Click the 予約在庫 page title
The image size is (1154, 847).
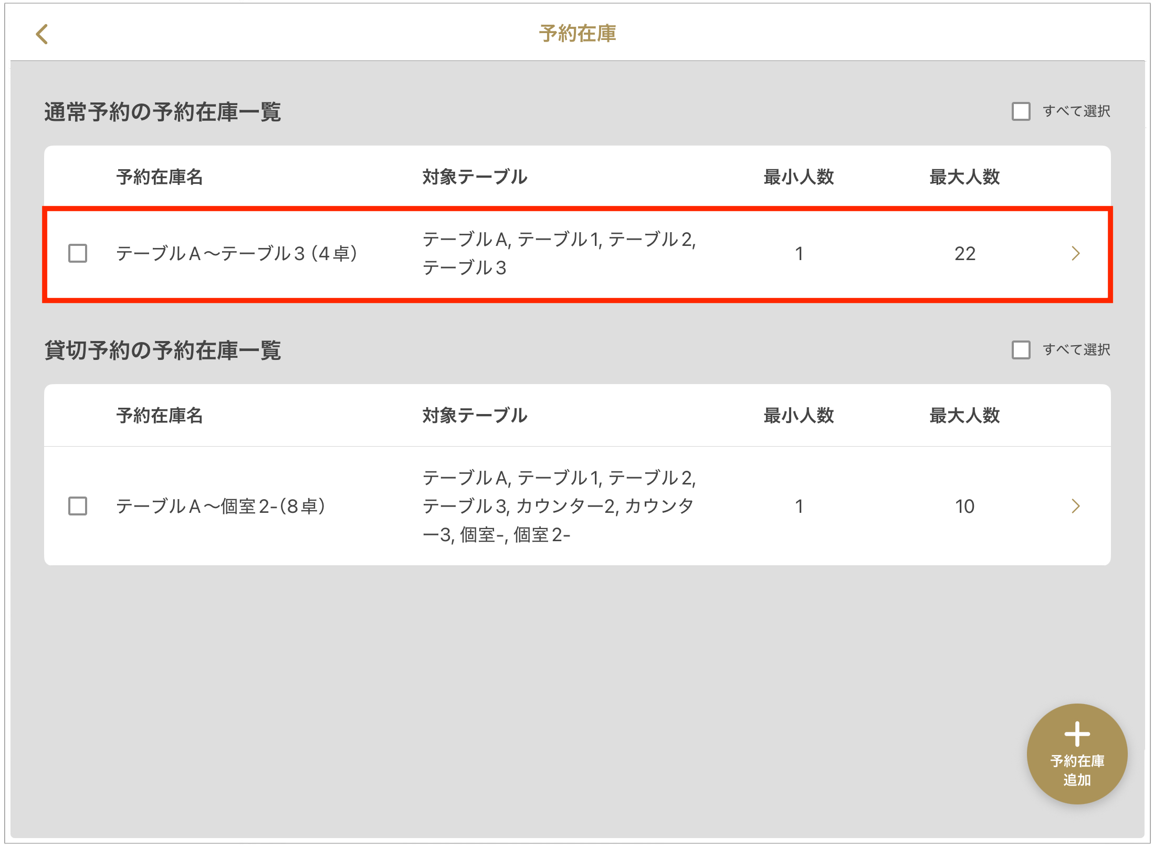(577, 34)
